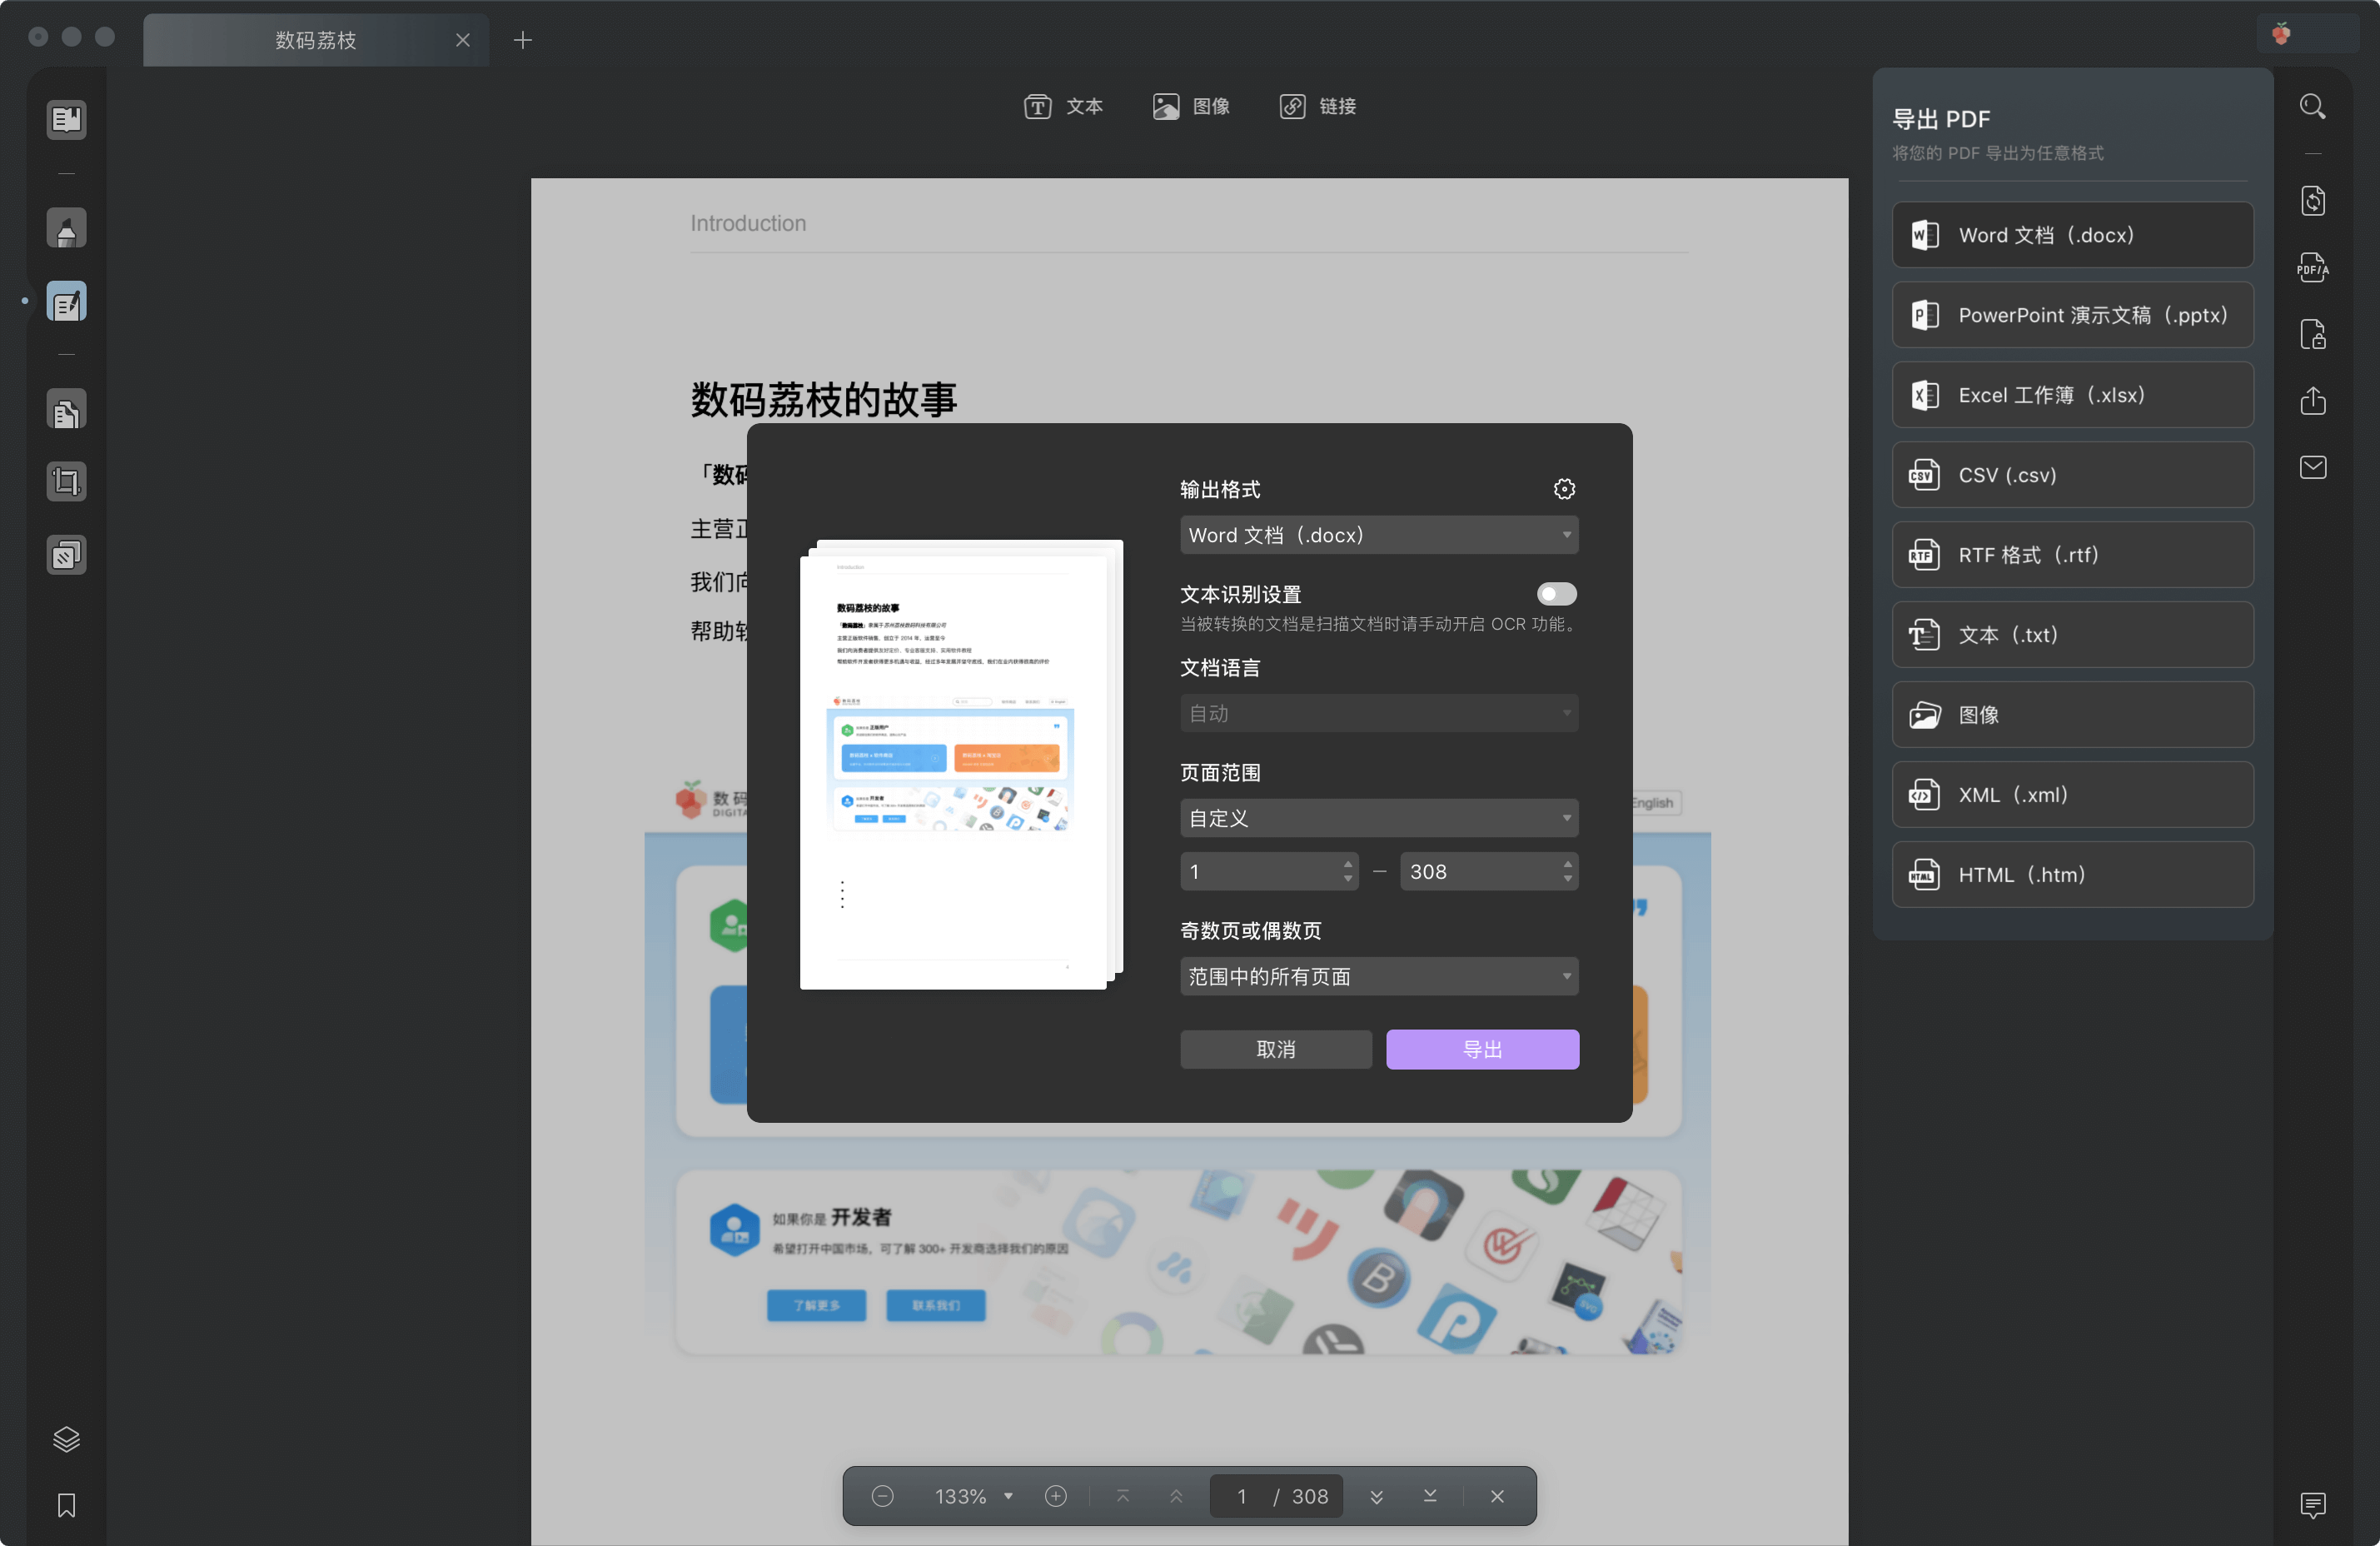The width and height of the screenshot is (2380, 1546).
Task: Select the 链接 edit tab
Action: pyautogui.click(x=1317, y=106)
